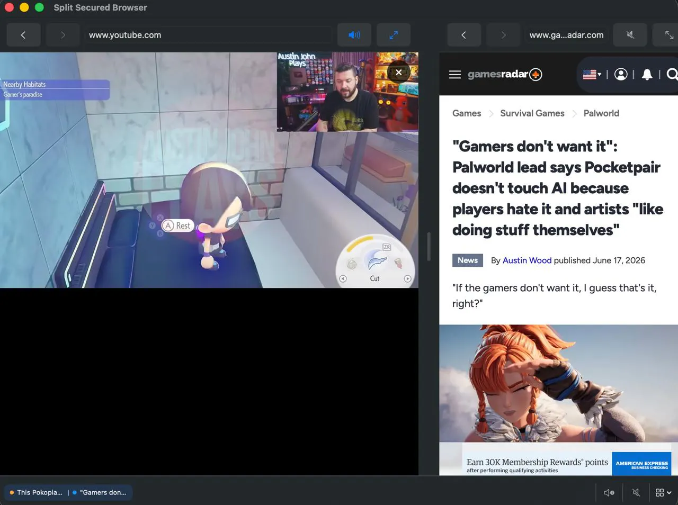Image resolution: width=678 pixels, height=505 pixels.
Task: Click the speaker info icon in the bottom bar
Action: pos(609,492)
